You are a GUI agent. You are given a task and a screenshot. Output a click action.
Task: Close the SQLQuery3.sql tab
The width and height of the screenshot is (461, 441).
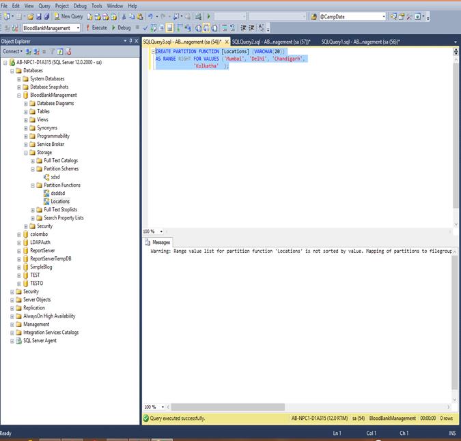click(227, 42)
